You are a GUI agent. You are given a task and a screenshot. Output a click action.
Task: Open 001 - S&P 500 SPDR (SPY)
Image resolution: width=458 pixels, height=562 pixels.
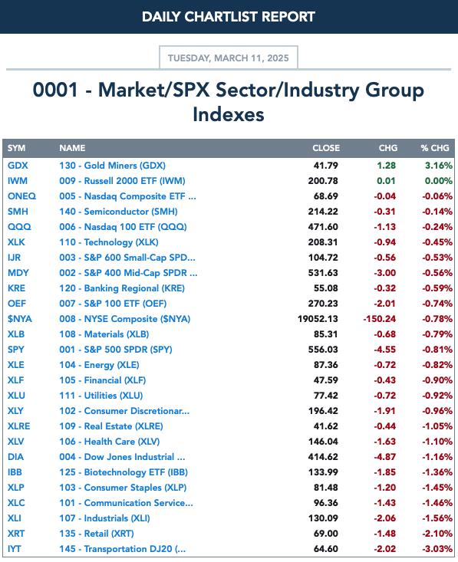116,350
